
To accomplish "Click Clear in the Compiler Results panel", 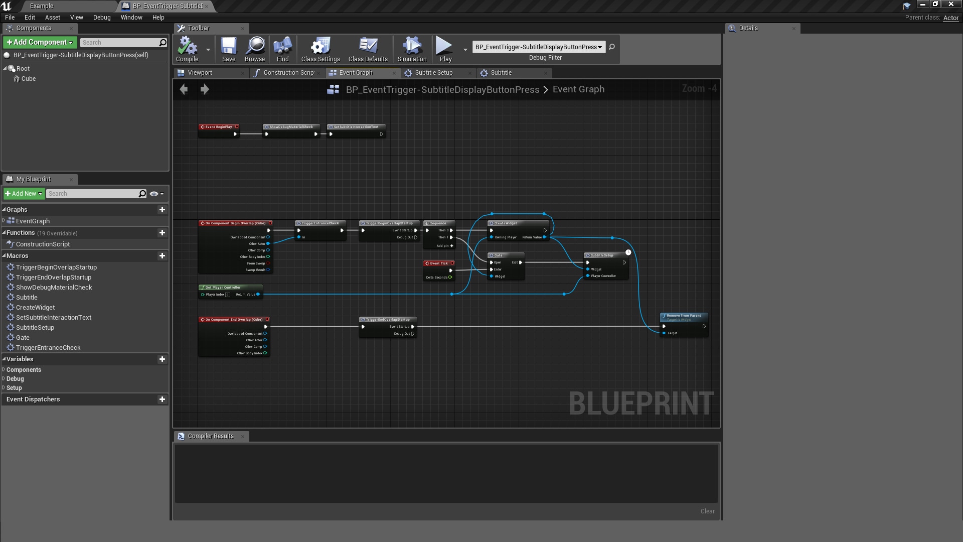I will tap(707, 511).
